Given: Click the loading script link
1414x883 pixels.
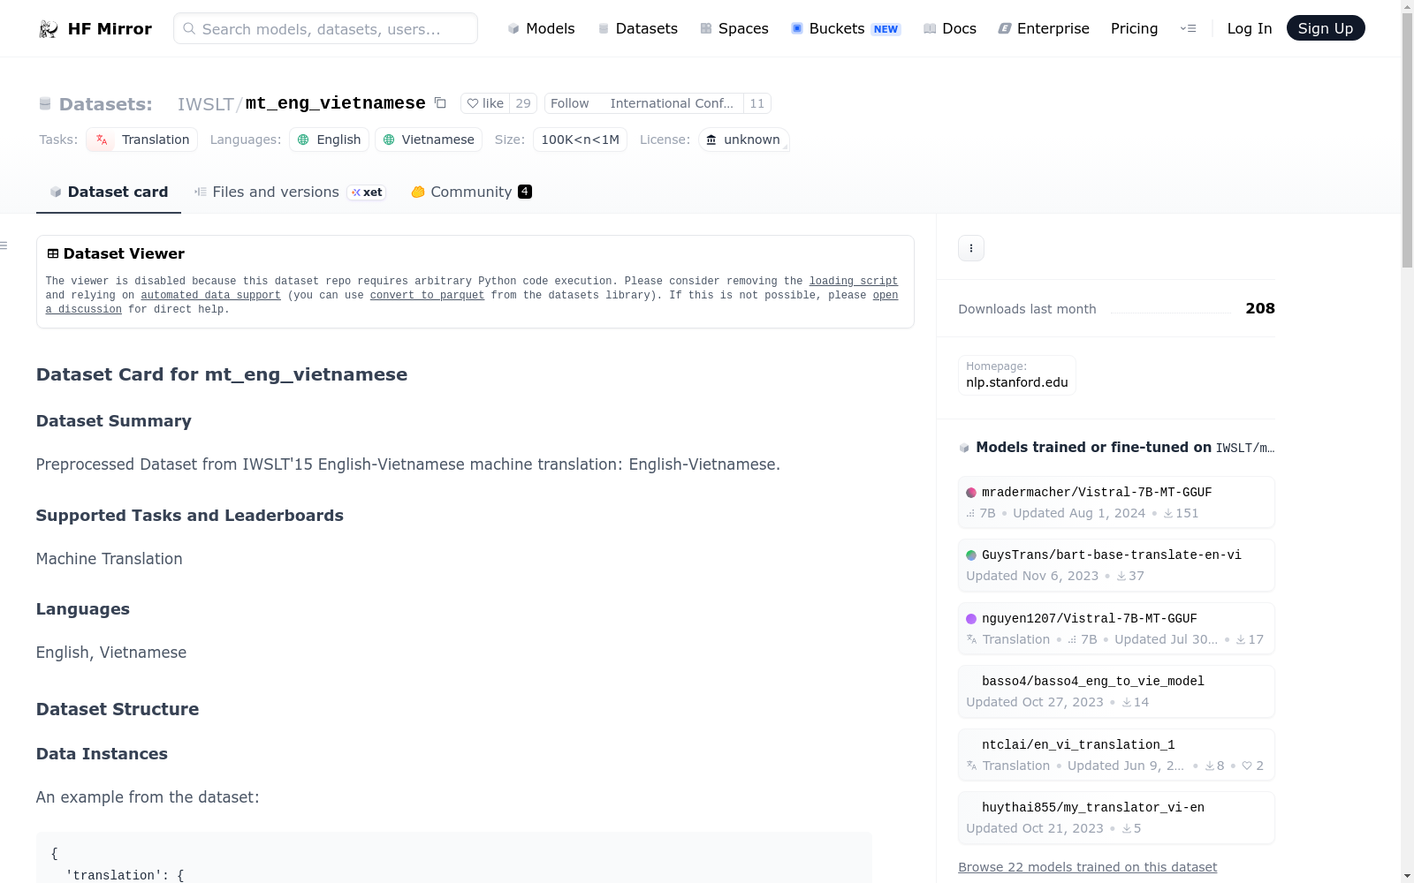Looking at the screenshot, I should 854,282.
